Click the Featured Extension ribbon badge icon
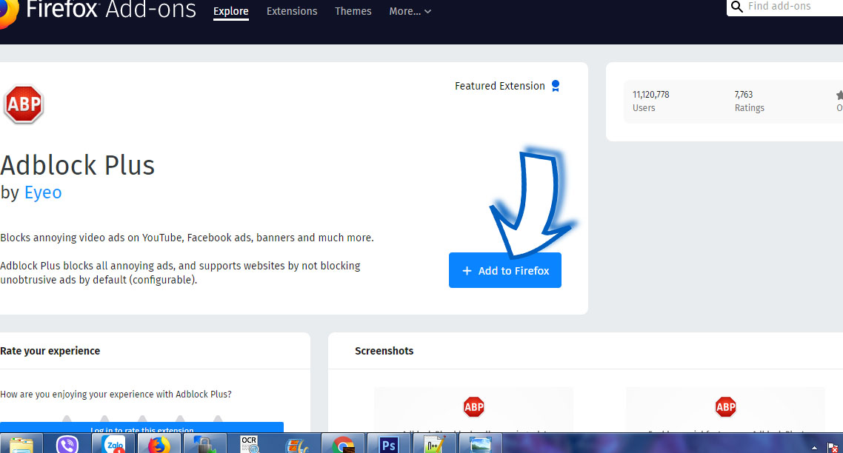This screenshot has width=843, height=453. pyautogui.click(x=556, y=86)
